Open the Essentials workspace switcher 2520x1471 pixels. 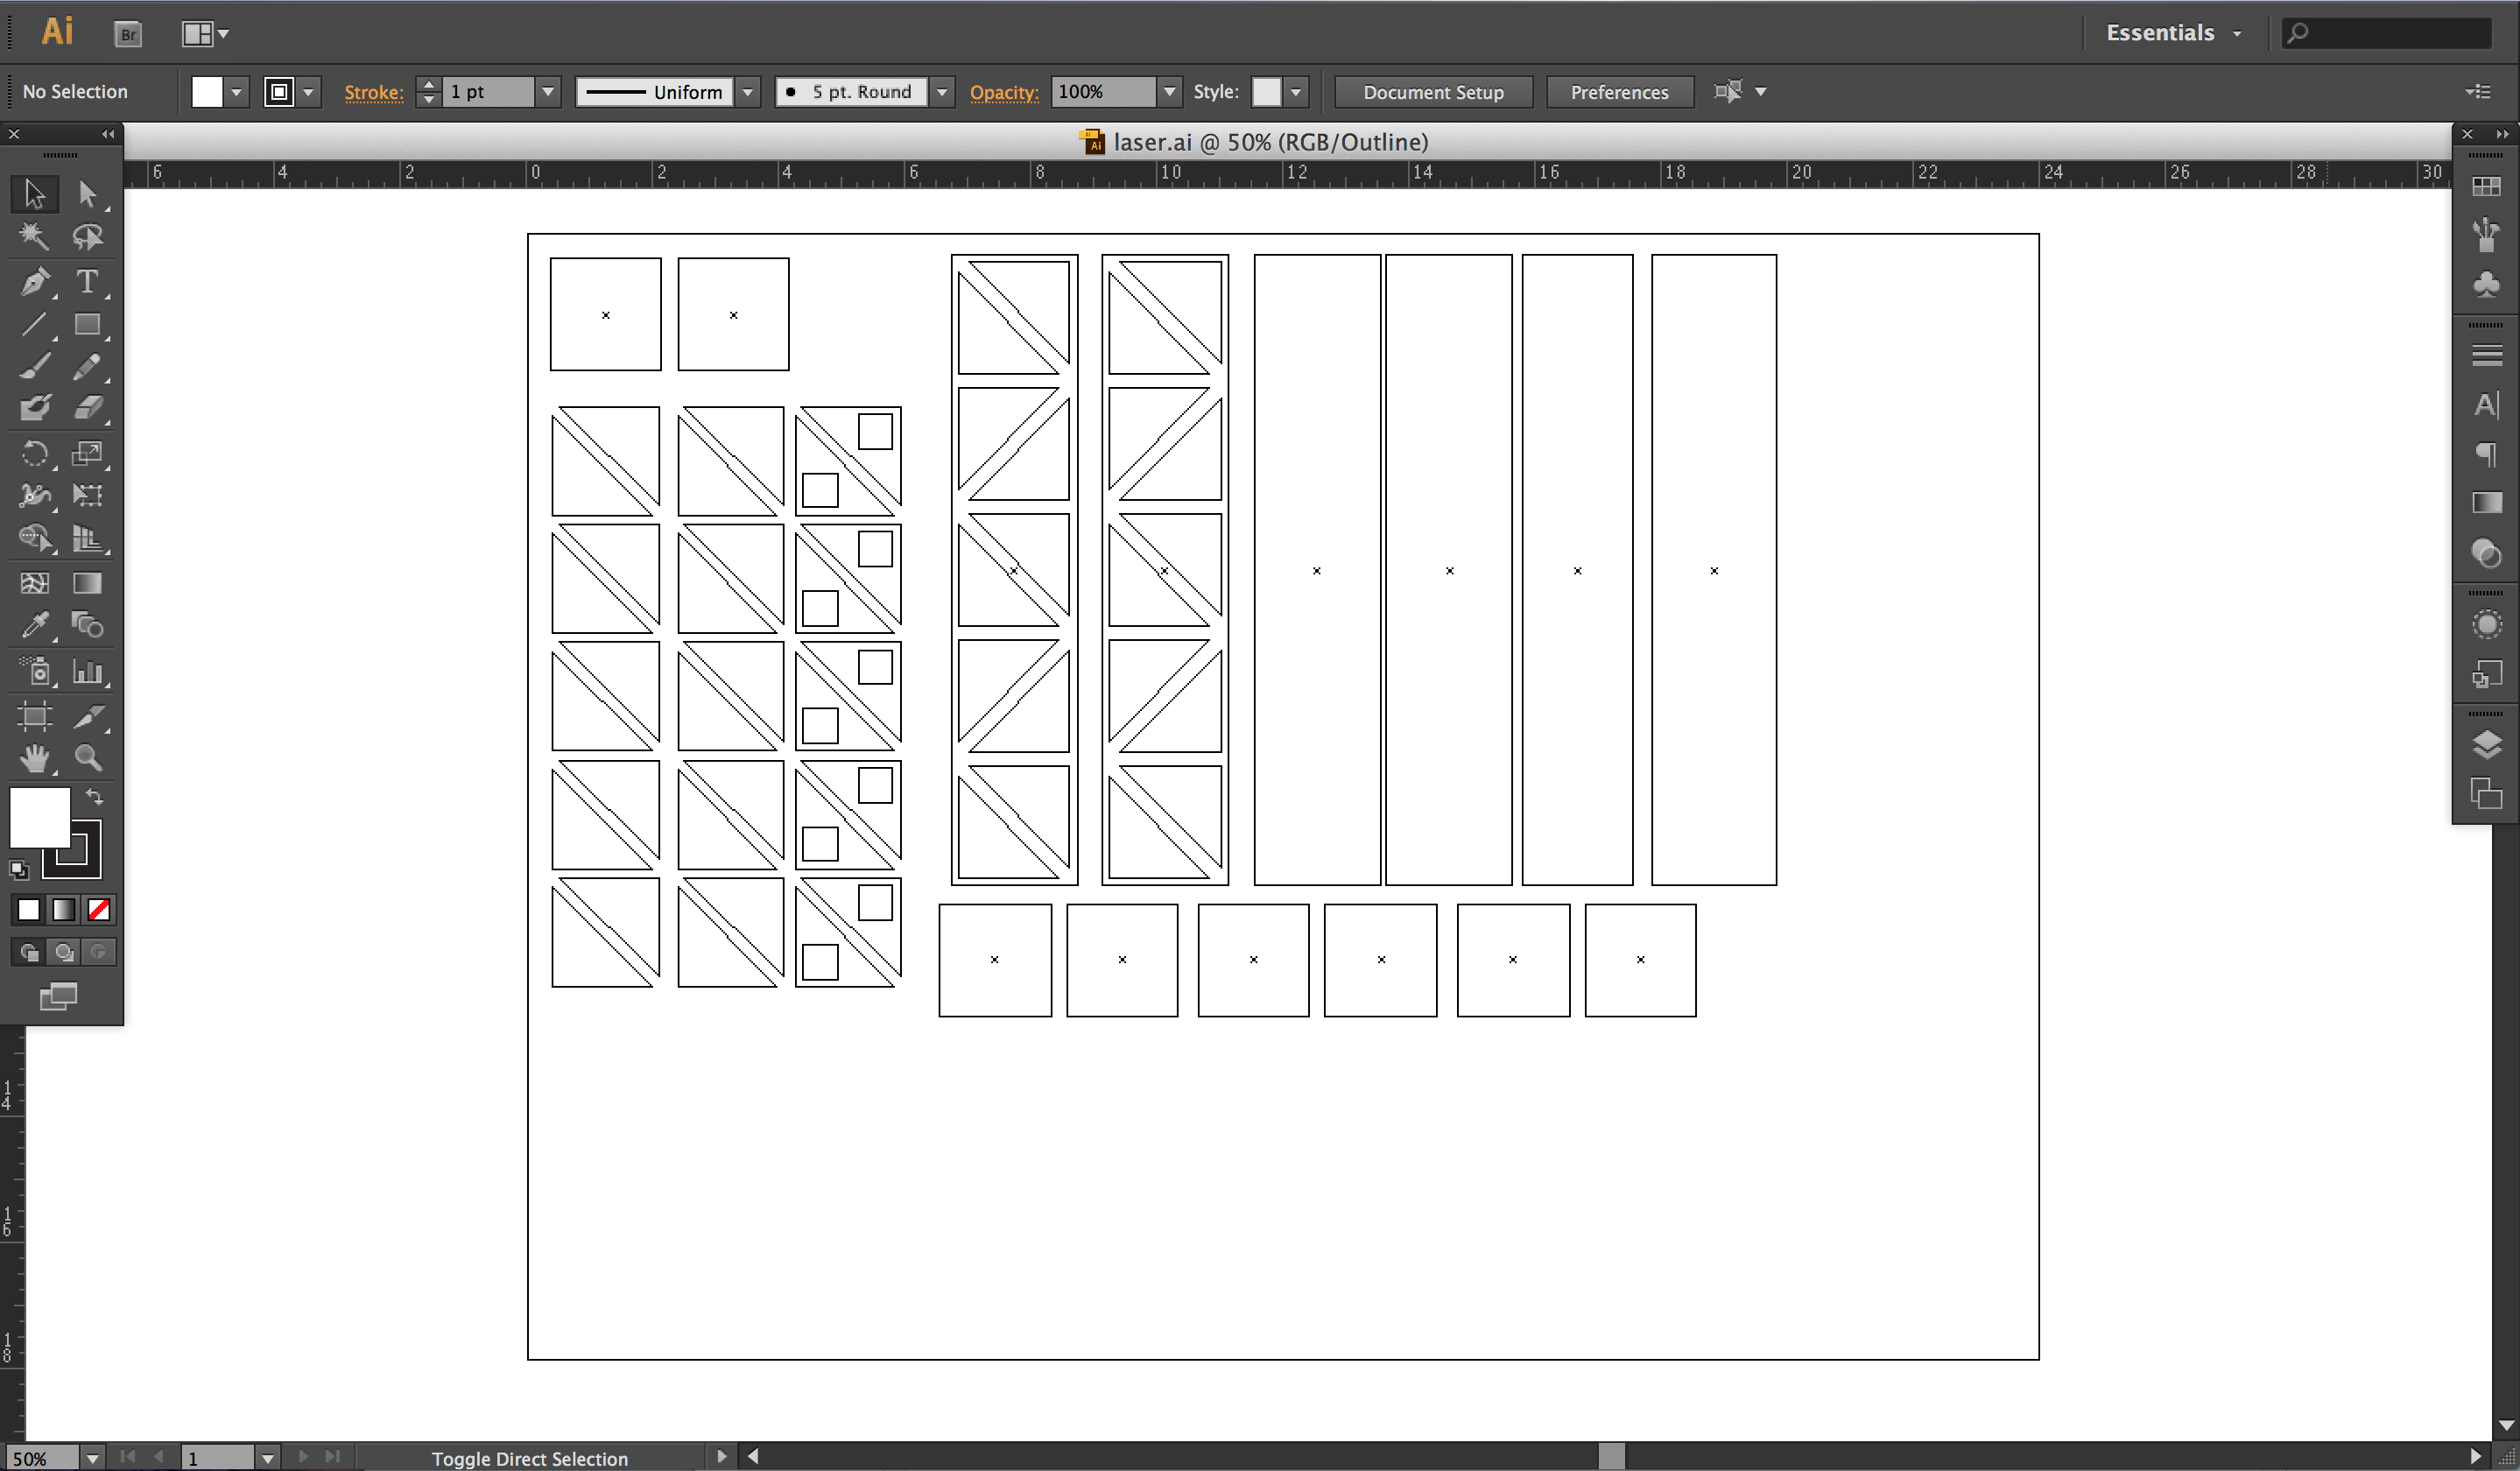click(2172, 32)
